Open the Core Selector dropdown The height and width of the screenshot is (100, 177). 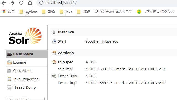[x=25, y=99]
